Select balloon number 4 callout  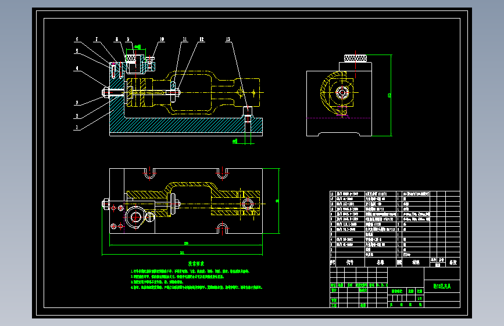click(77, 68)
